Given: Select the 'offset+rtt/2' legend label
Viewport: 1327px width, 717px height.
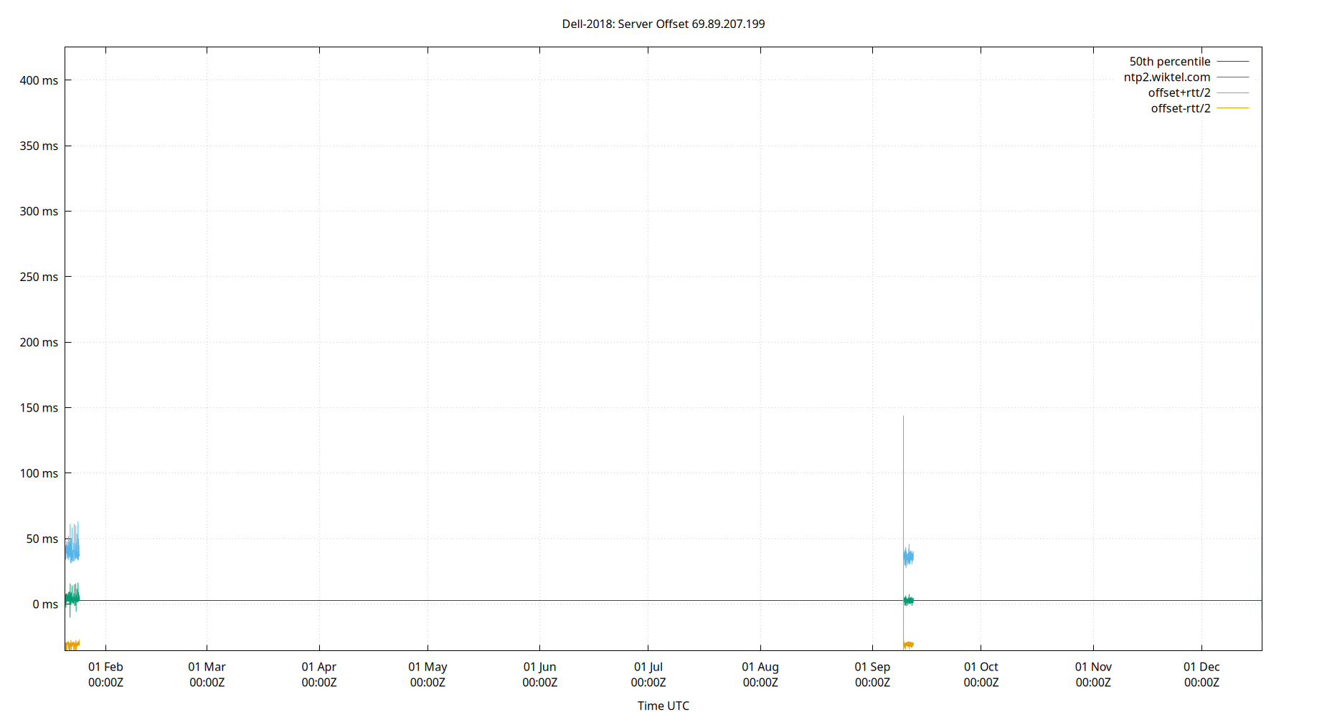Looking at the screenshot, I should pos(1179,93).
